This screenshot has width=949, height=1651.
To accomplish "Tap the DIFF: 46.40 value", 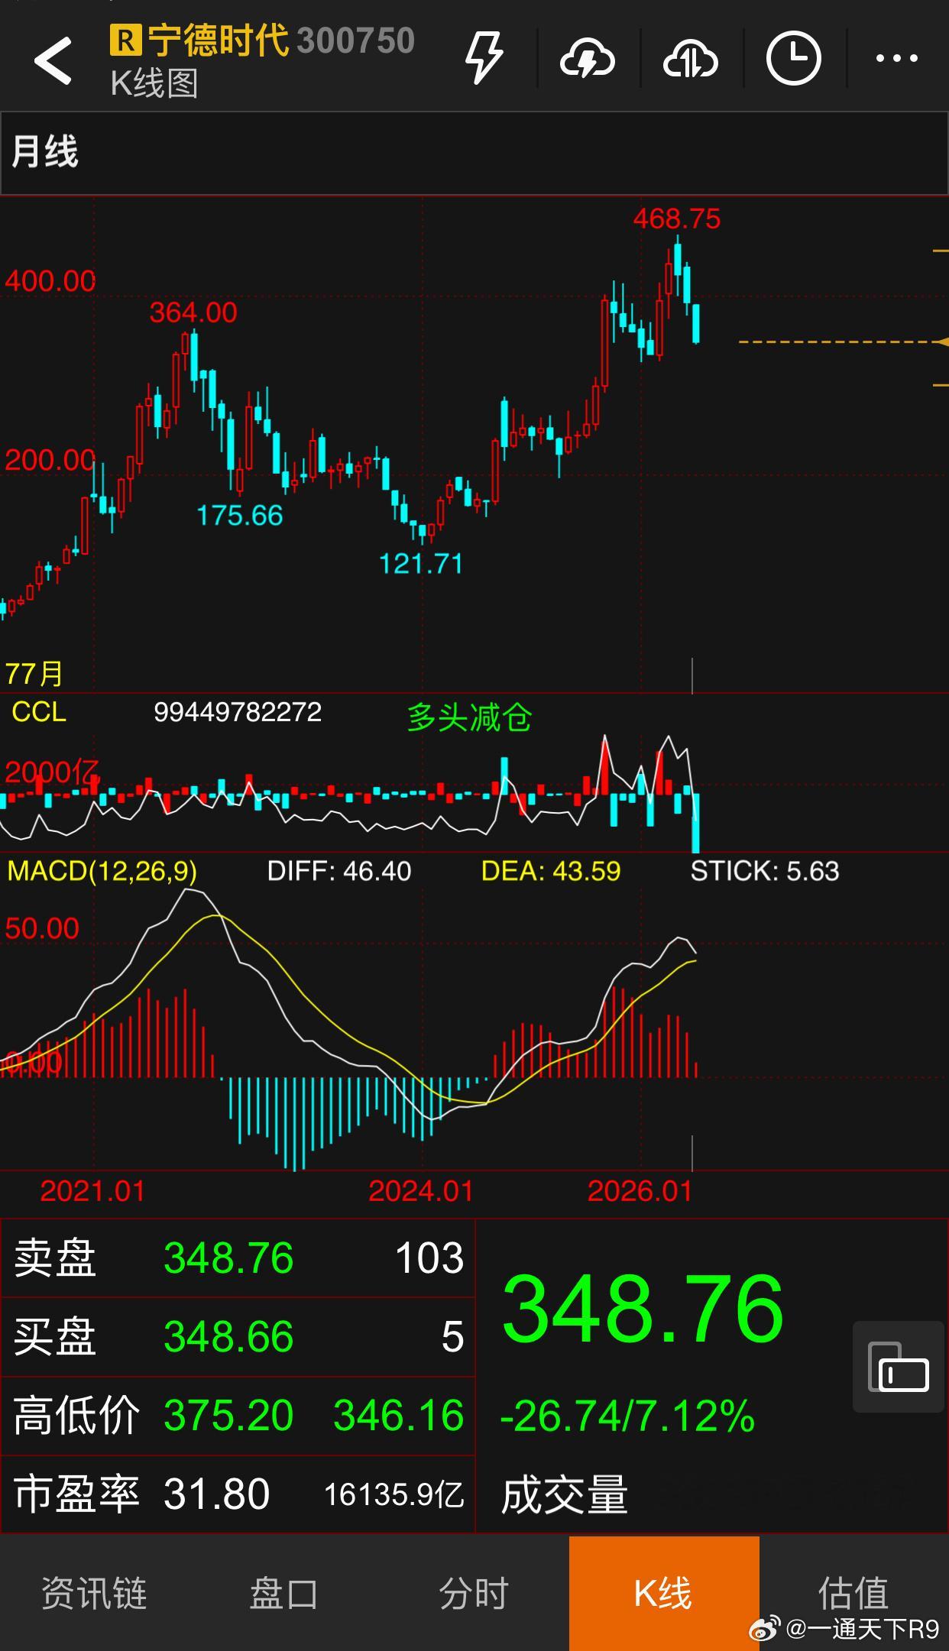I will [x=339, y=871].
